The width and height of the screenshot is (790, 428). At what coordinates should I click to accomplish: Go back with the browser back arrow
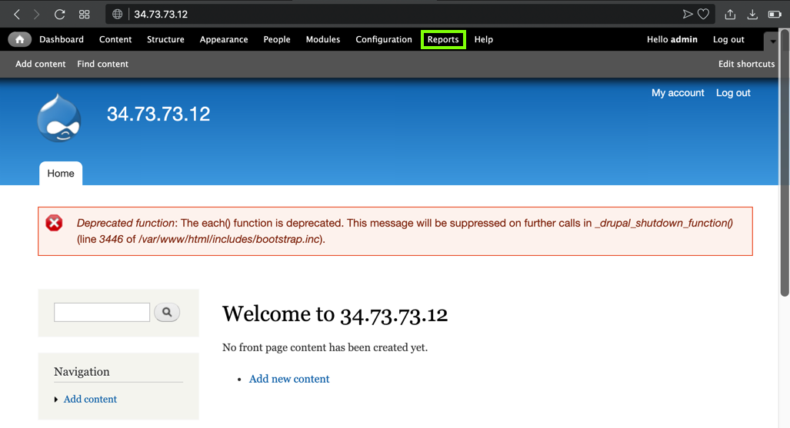click(17, 14)
